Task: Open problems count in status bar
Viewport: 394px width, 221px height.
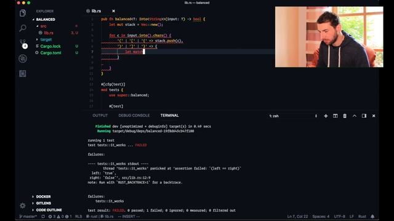Action: click(x=60, y=217)
